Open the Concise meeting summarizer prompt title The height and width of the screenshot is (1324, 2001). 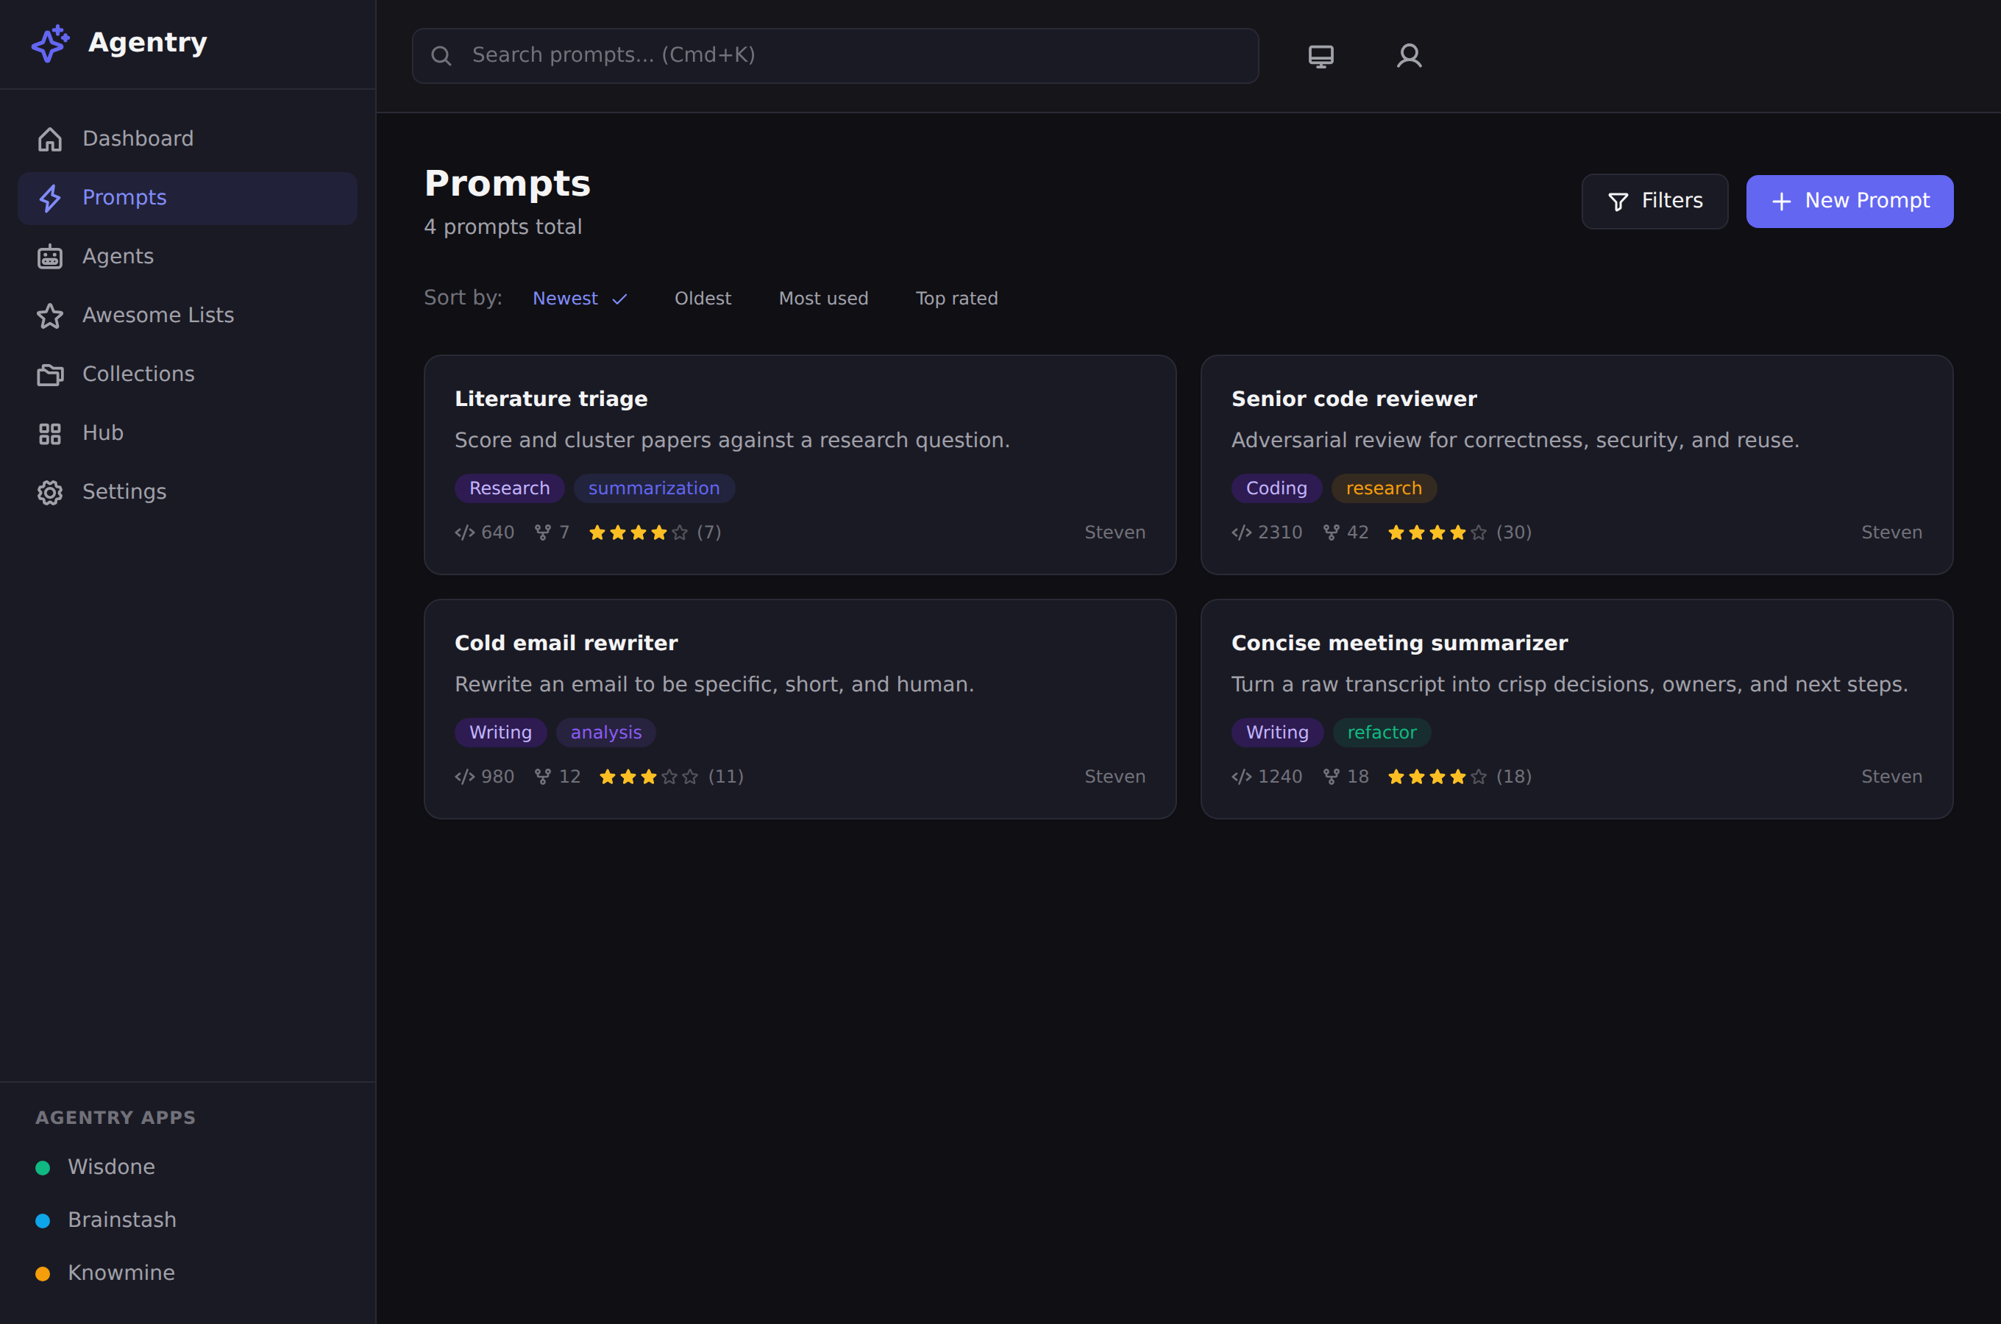1399,643
